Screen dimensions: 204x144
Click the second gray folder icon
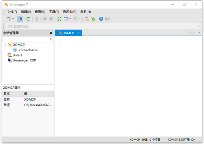coord(51,19)
